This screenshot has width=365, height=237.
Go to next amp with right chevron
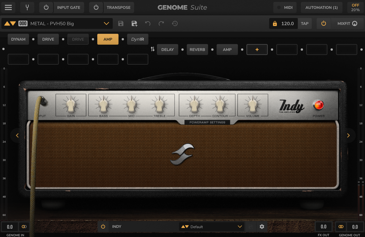point(348,135)
